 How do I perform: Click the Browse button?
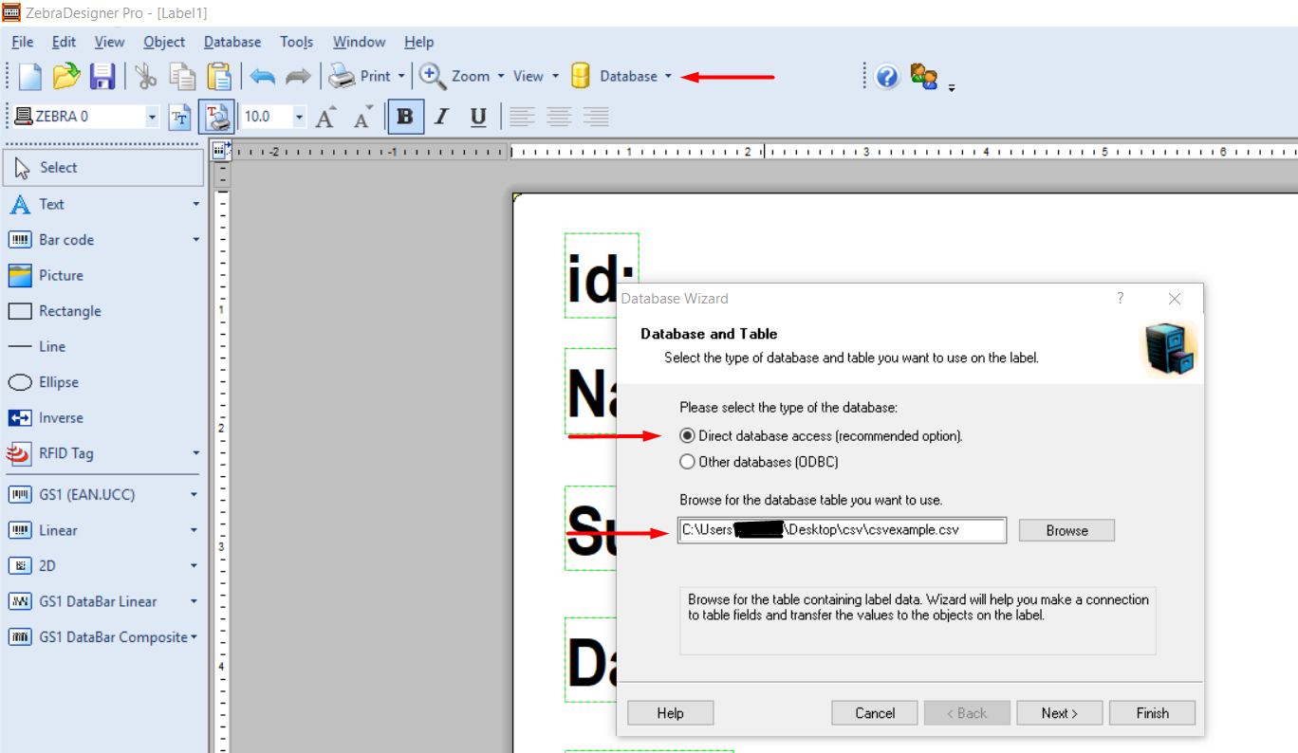coord(1066,530)
